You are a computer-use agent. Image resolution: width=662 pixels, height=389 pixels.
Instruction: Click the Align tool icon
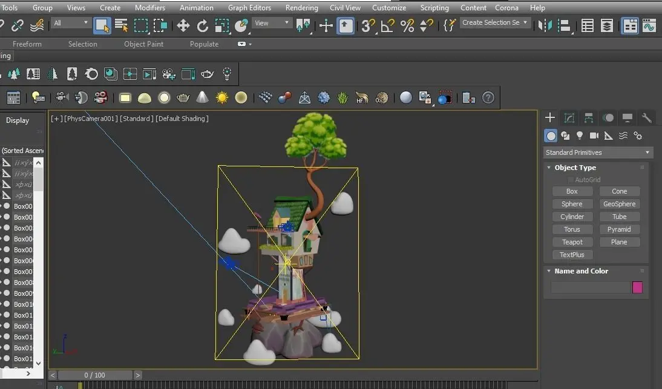(x=564, y=26)
